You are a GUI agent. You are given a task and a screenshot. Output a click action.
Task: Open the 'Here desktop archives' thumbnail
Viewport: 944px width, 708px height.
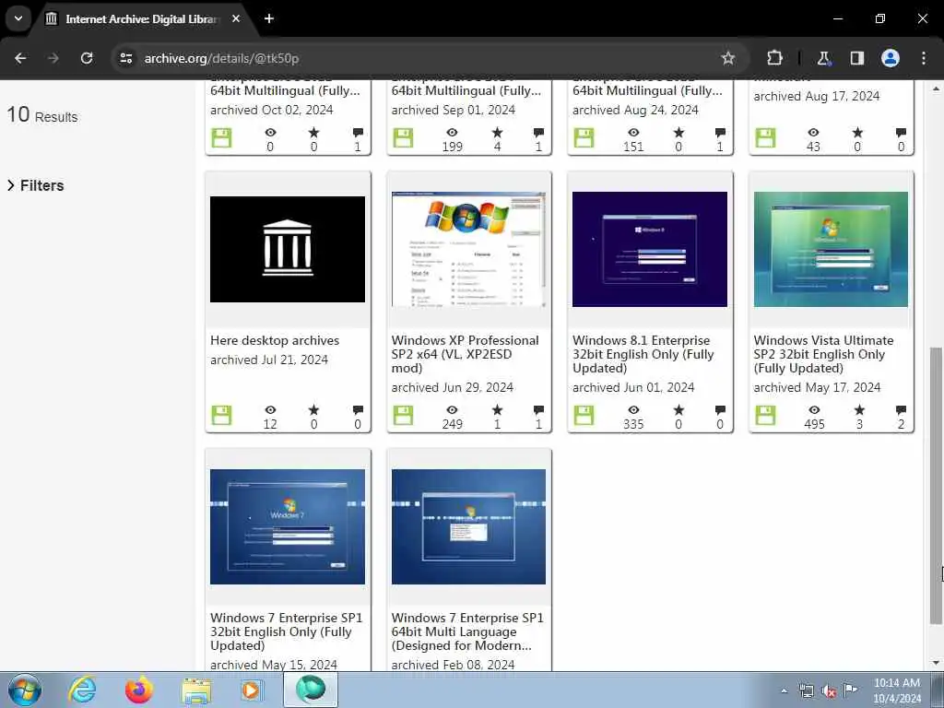(288, 249)
